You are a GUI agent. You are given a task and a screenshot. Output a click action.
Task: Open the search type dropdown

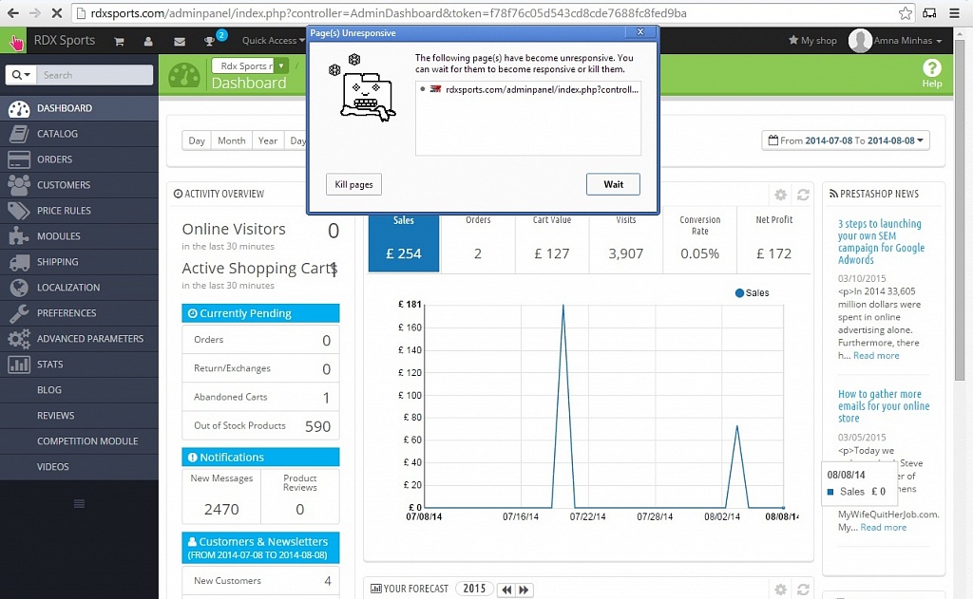21,75
